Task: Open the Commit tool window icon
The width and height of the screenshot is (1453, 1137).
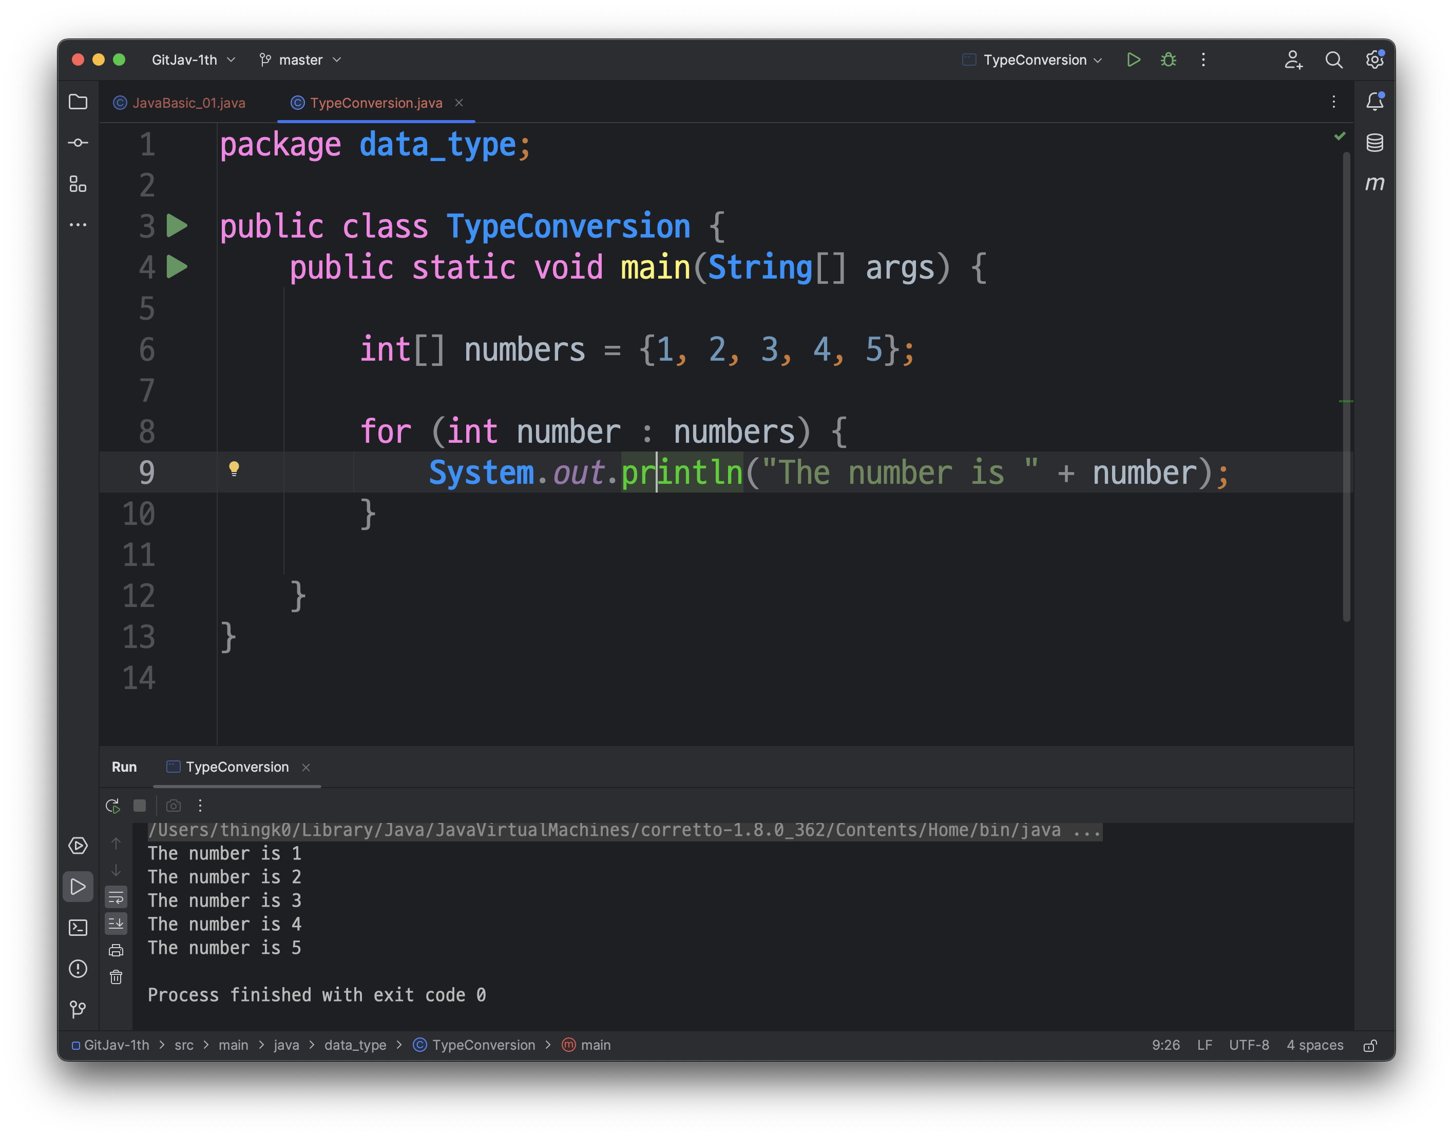Action: pos(78,143)
